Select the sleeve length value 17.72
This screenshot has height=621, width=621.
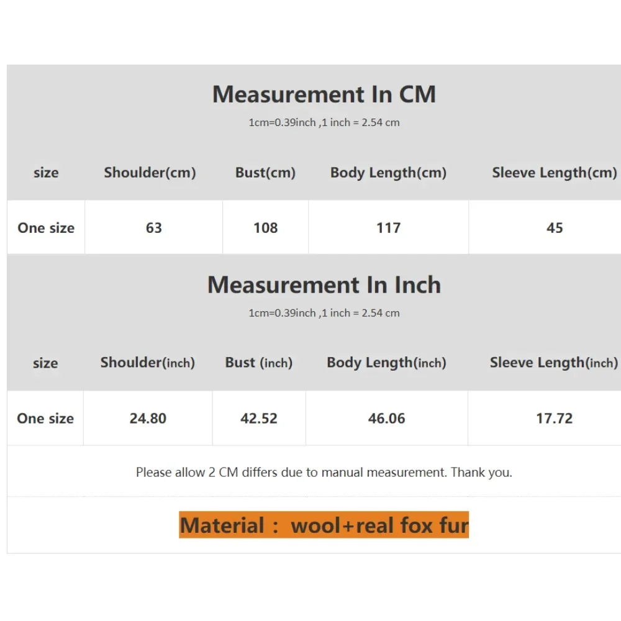click(x=554, y=419)
